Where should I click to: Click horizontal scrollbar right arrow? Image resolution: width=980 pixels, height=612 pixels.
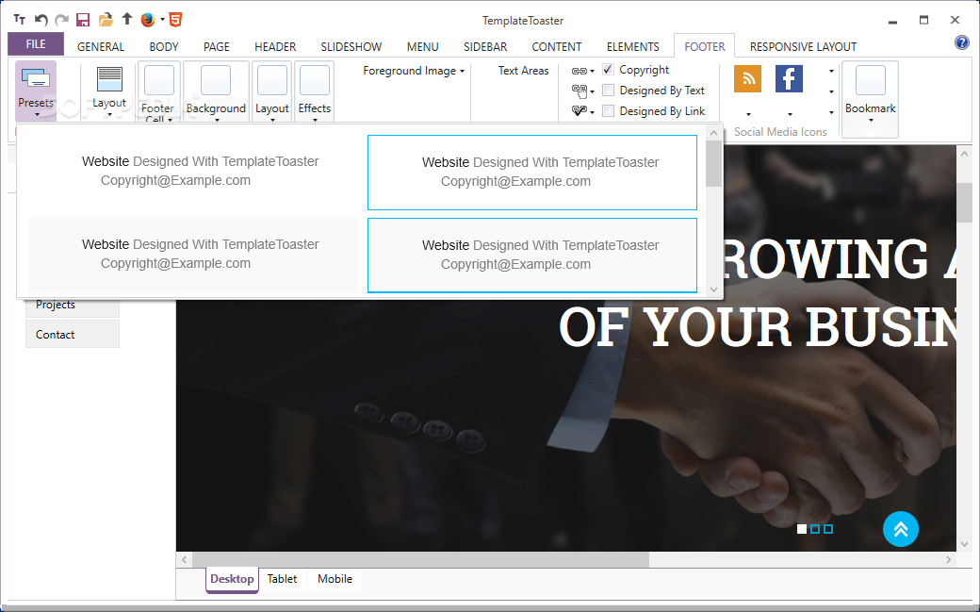click(949, 559)
